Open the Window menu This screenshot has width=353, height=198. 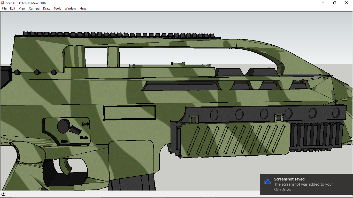click(70, 8)
